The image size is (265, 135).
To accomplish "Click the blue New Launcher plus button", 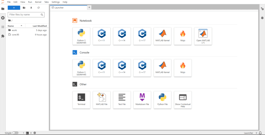I will pos(14,8).
